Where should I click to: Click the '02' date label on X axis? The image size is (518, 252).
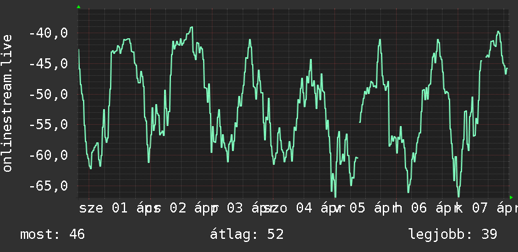(178, 209)
